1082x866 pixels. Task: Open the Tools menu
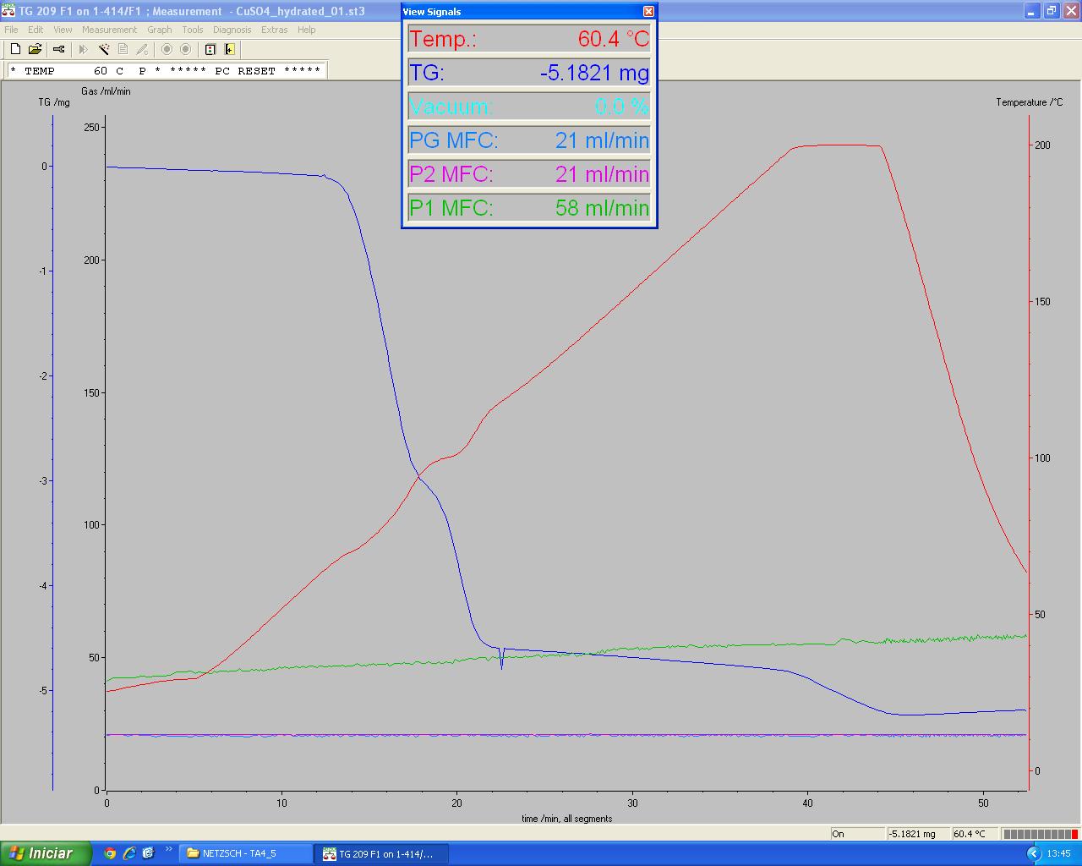tap(193, 30)
